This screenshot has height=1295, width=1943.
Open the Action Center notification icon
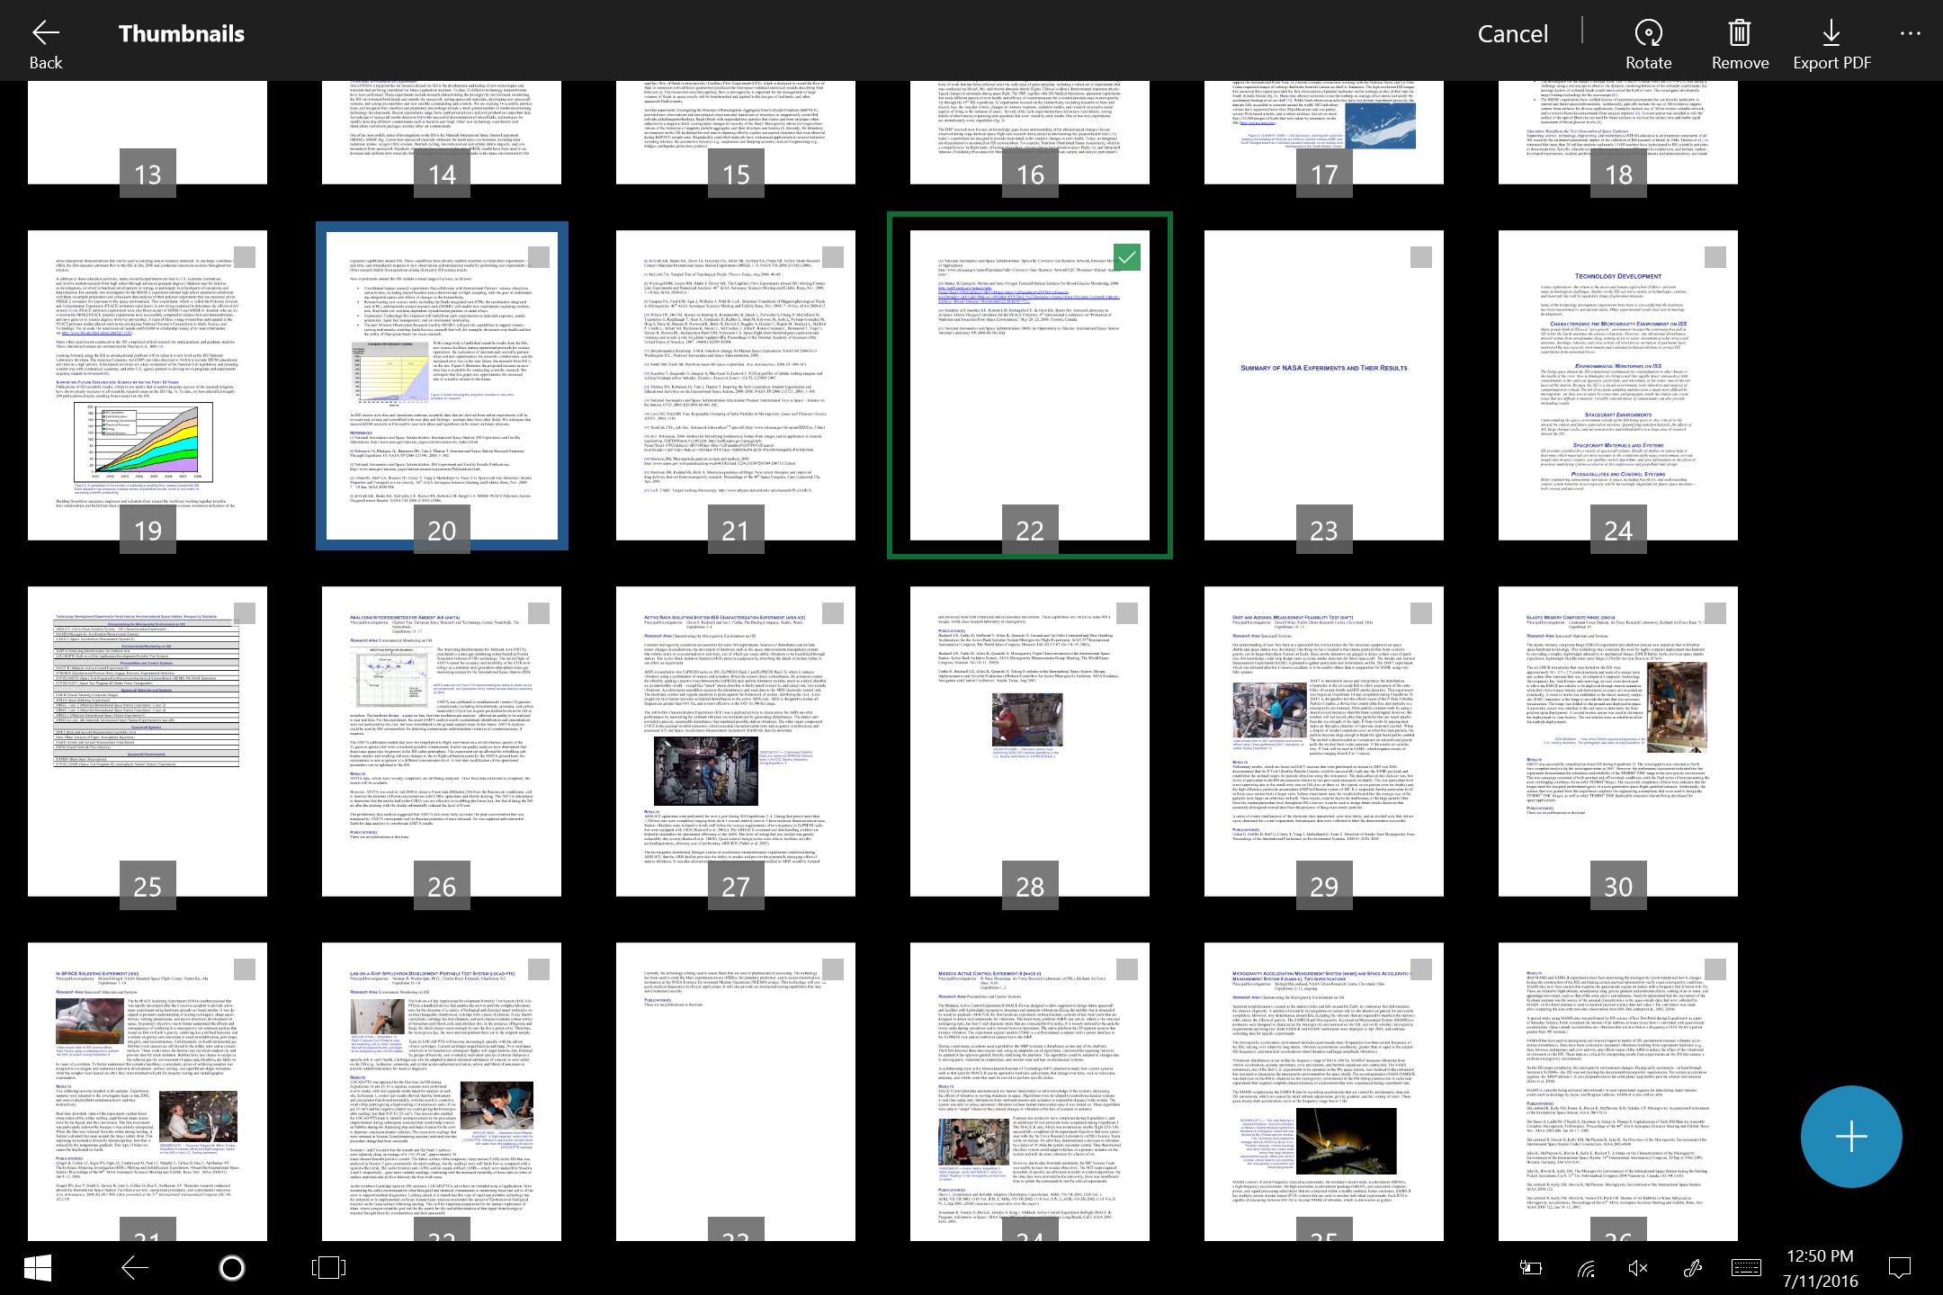1901,1267
